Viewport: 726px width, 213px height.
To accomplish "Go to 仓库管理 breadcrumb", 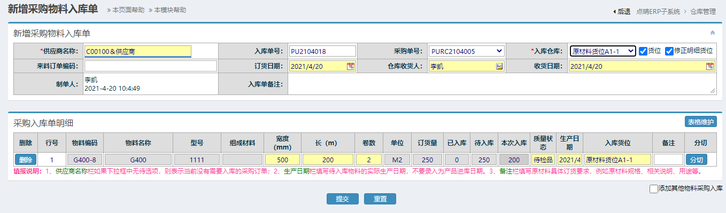I will (703, 11).
